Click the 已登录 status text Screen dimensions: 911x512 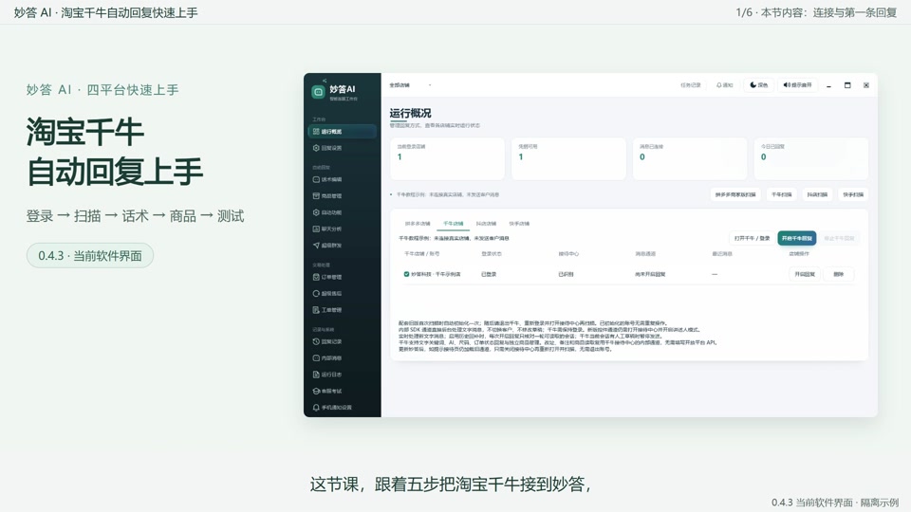coord(489,274)
